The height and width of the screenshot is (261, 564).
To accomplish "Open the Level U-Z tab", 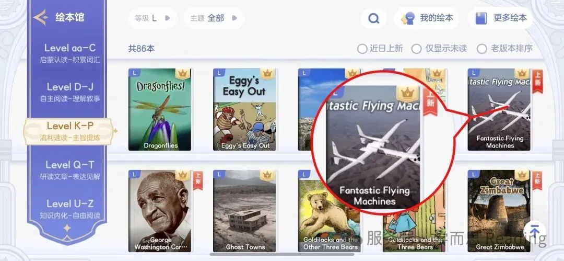I will coord(70,209).
